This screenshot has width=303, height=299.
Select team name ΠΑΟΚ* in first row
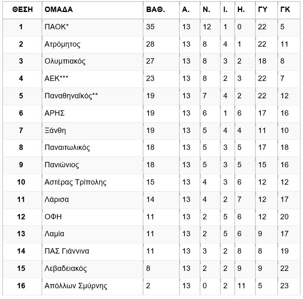click(57, 27)
